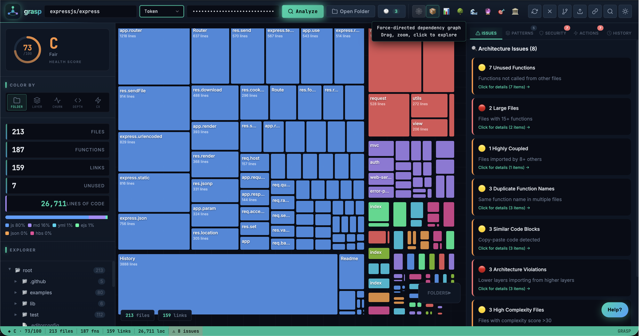Viewport: 639px width, 336px height.
Task: Open the force-directed dependency graph view
Action: coord(419,11)
